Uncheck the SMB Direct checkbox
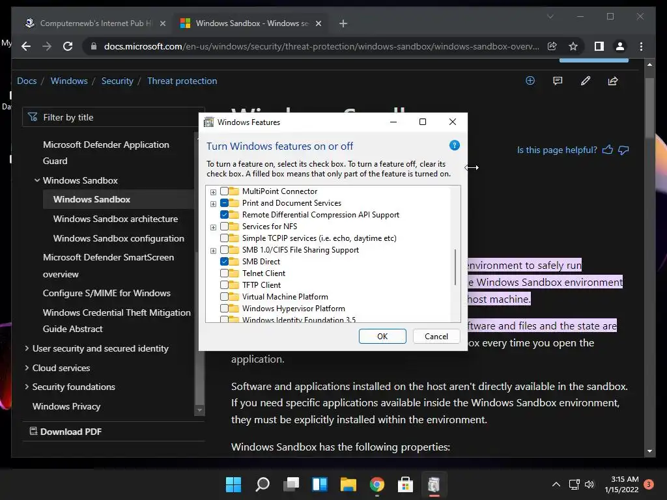The width and height of the screenshot is (667, 500). click(x=224, y=262)
